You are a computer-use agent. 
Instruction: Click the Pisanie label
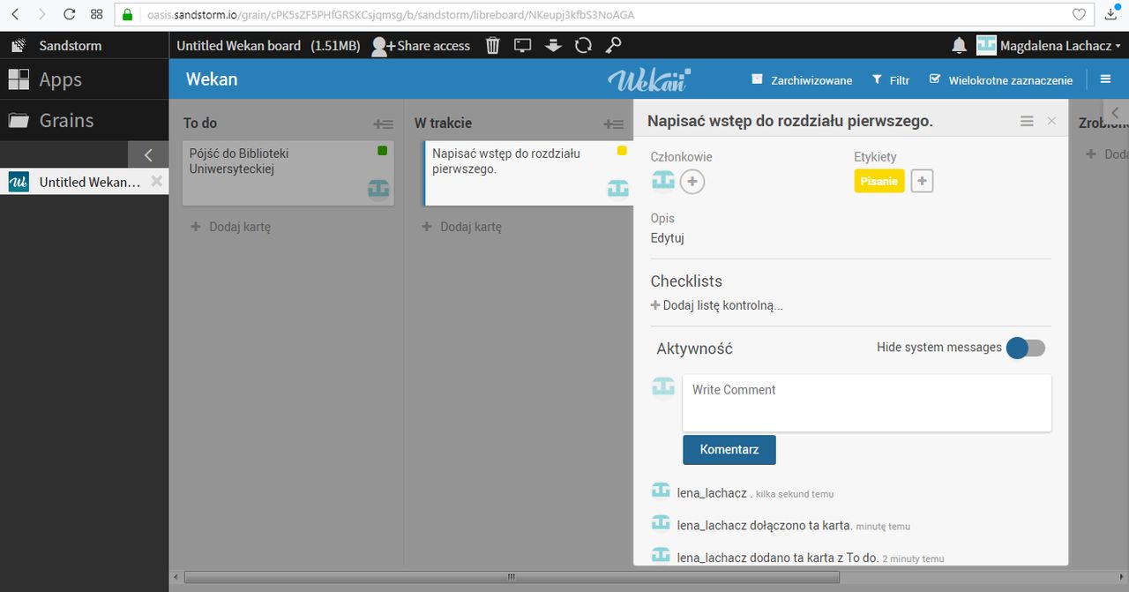pos(879,181)
